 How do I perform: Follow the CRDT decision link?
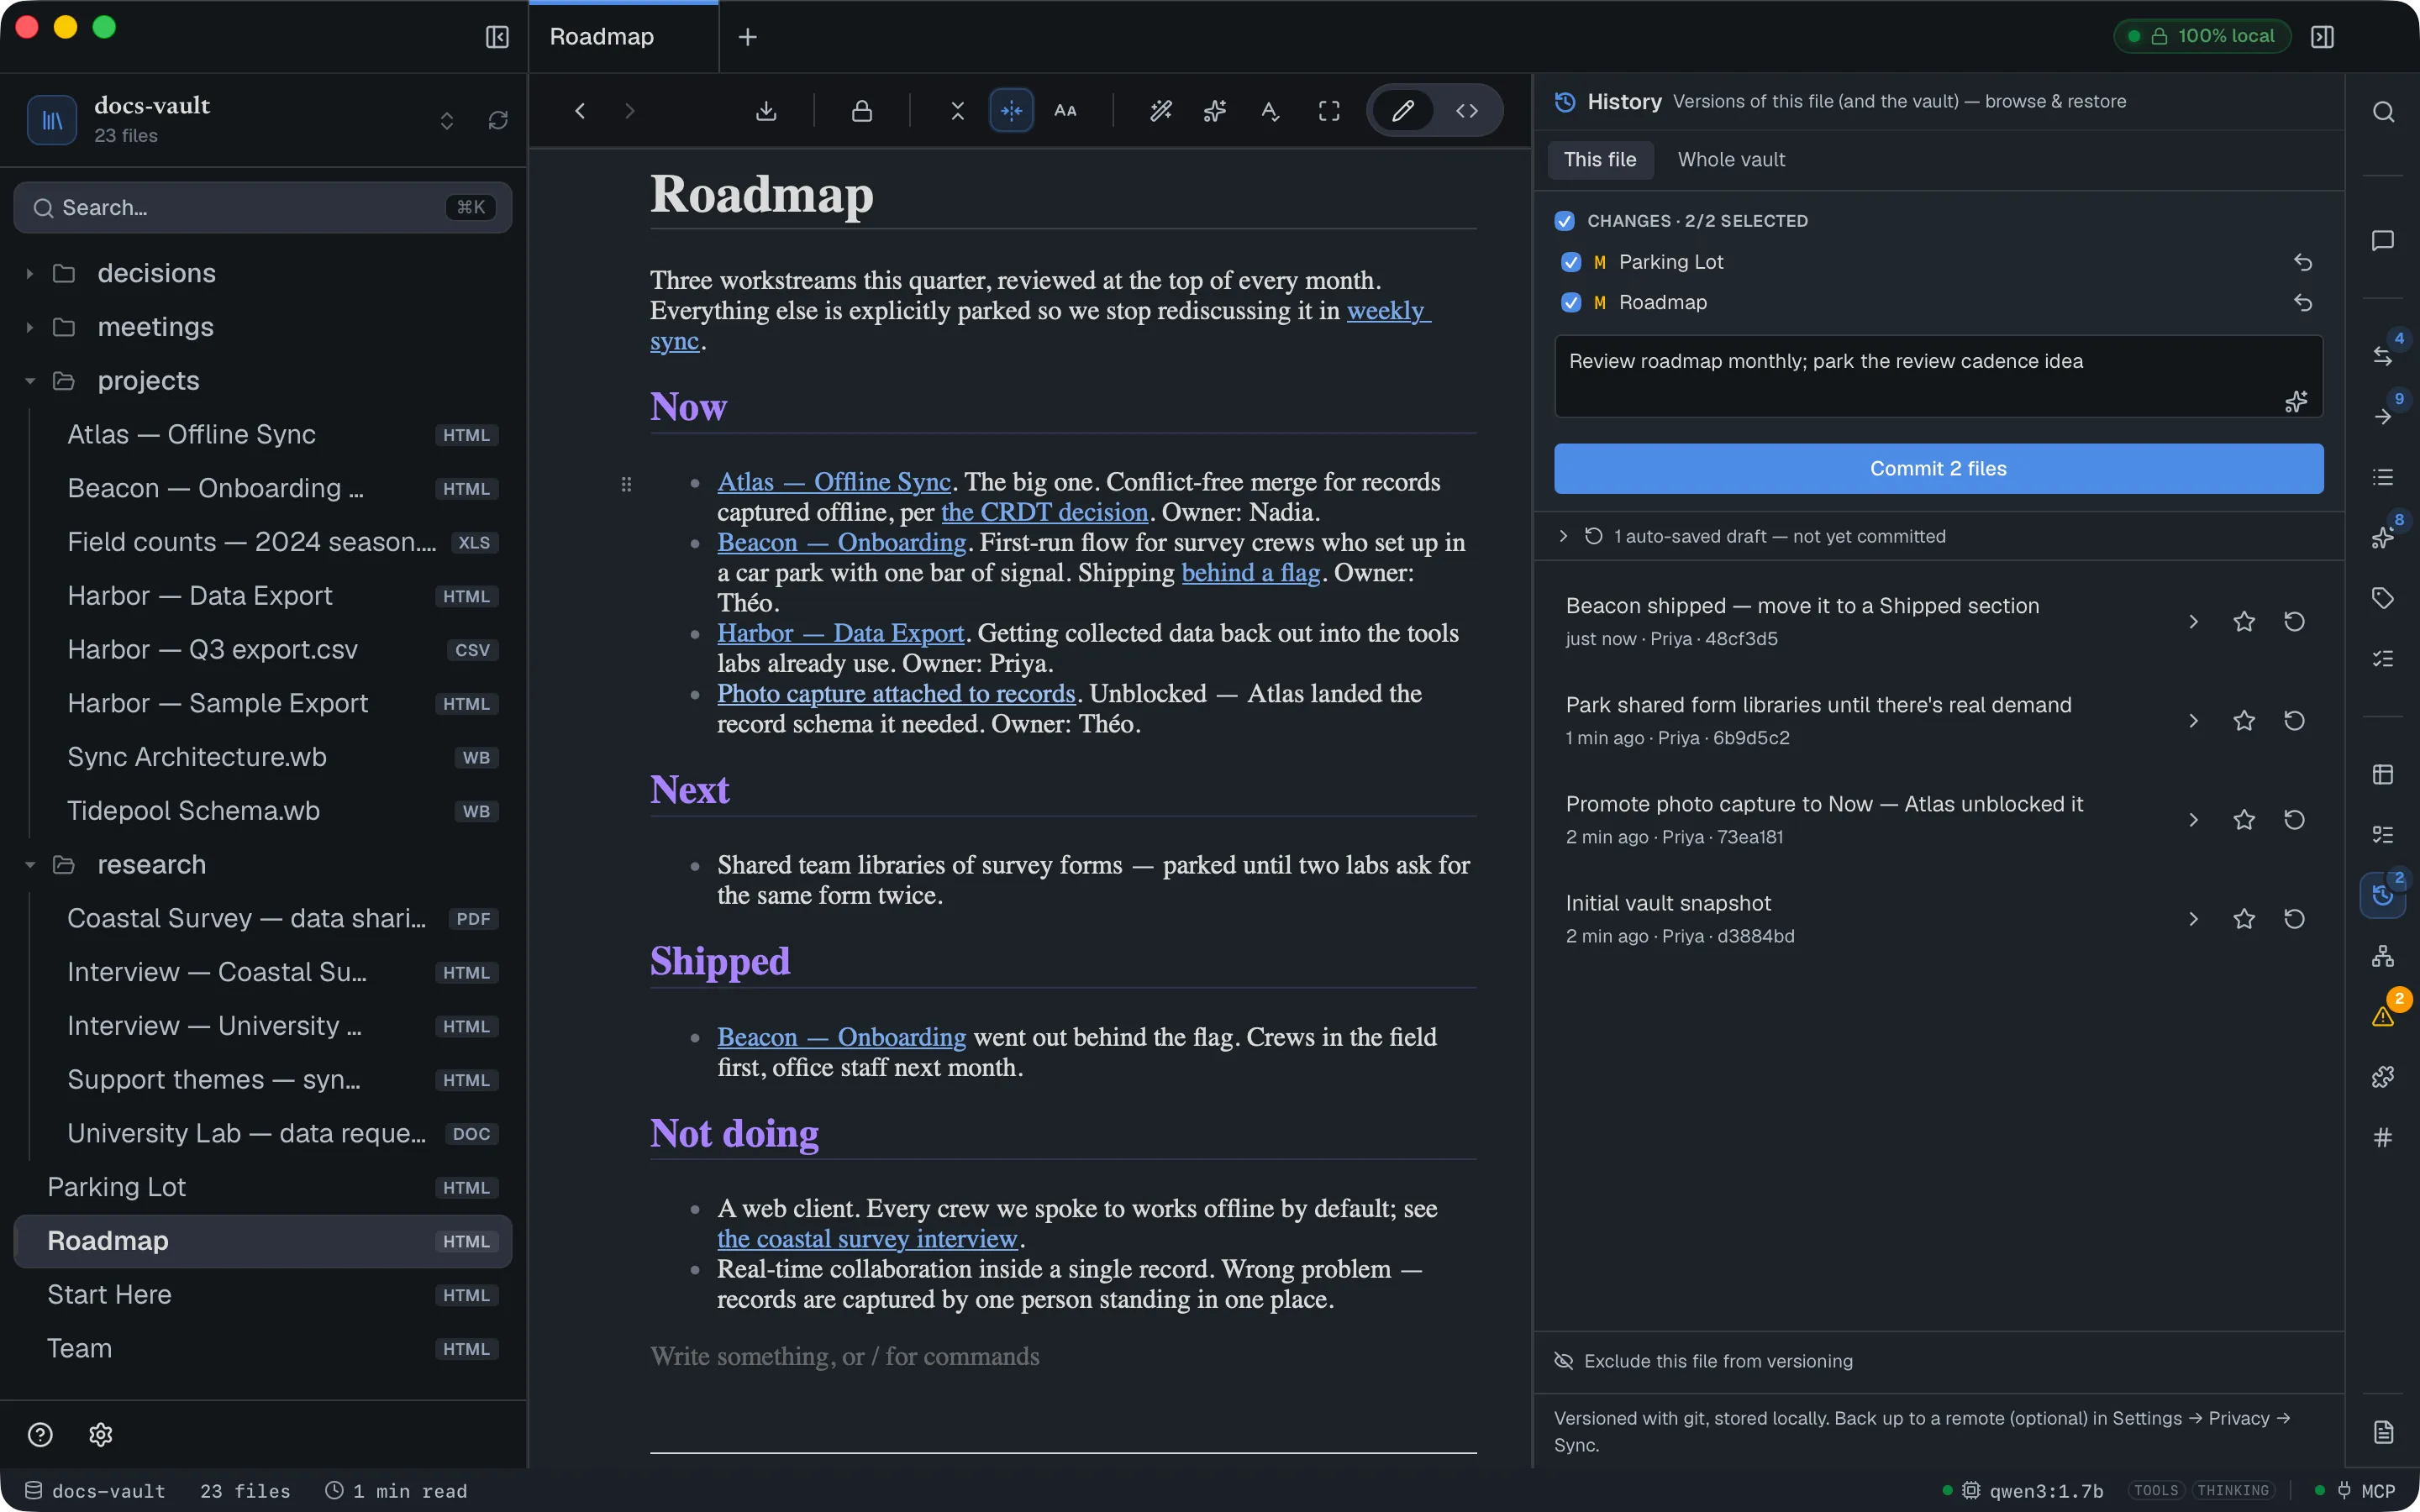click(x=1044, y=512)
